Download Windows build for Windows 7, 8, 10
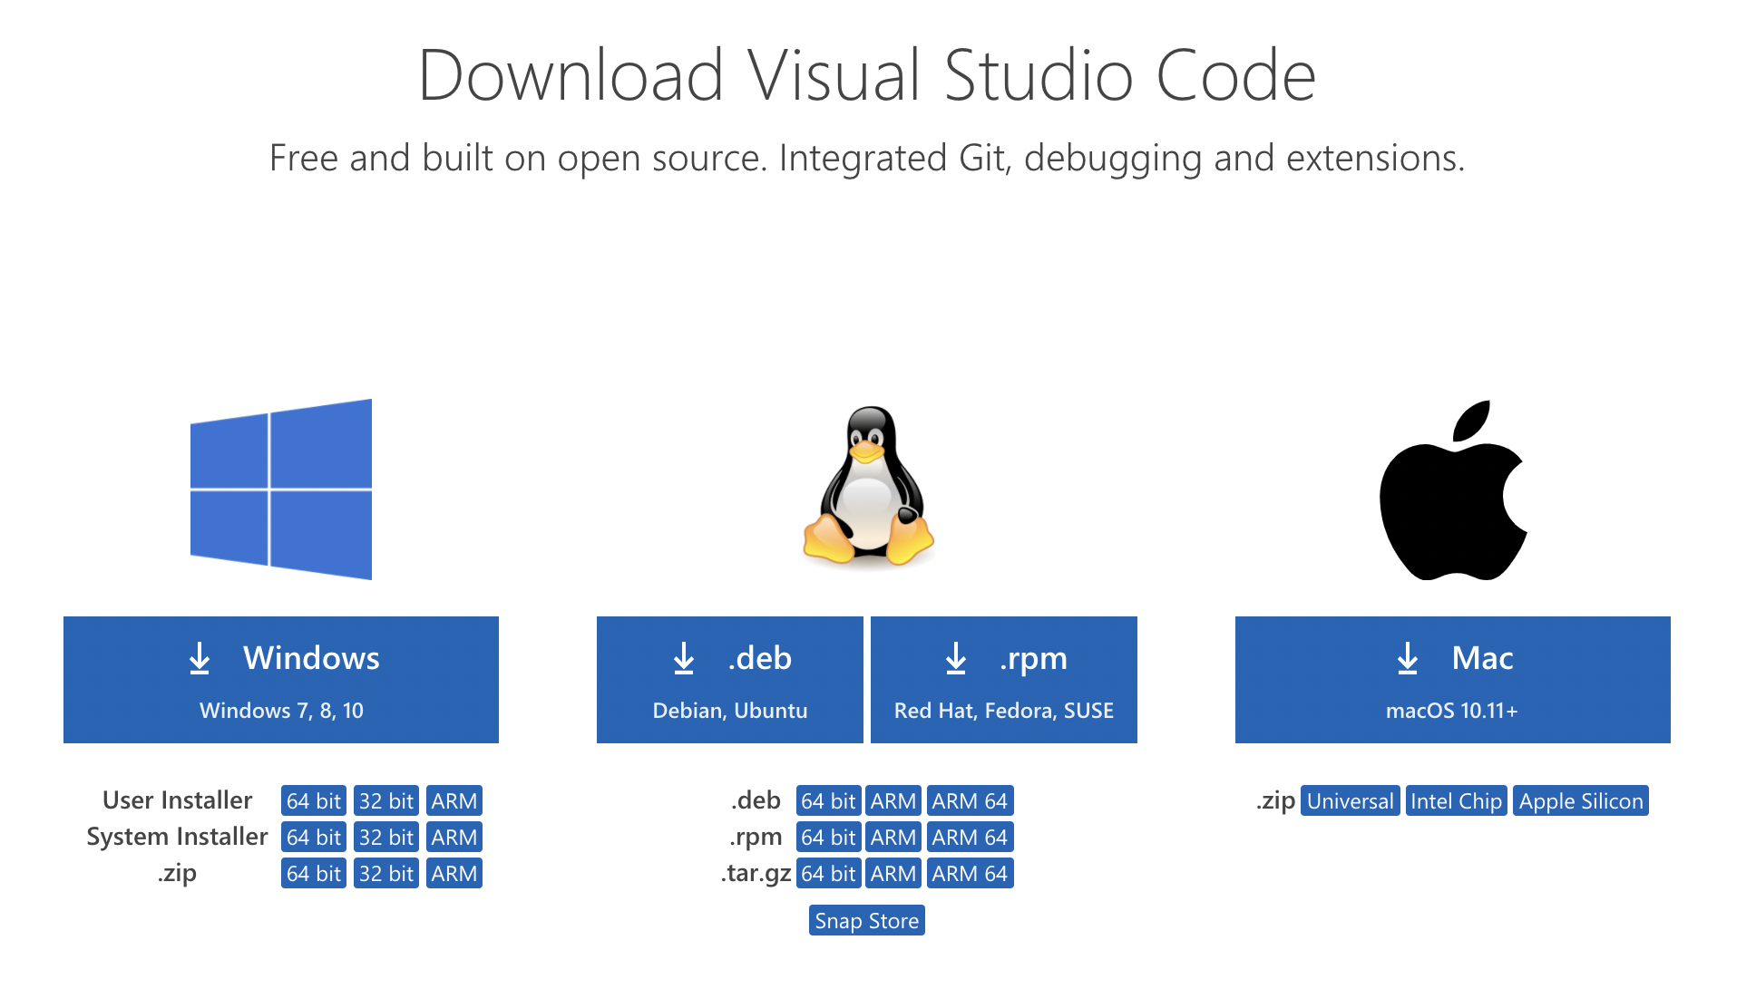 point(281,680)
